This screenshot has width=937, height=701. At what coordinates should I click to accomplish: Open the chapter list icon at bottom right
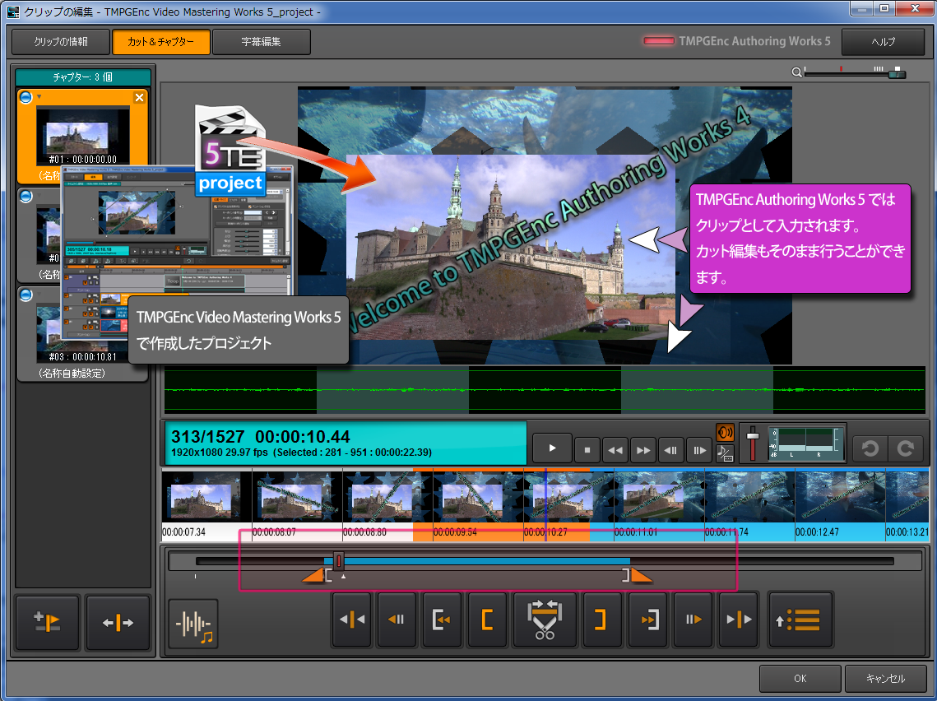tap(800, 619)
